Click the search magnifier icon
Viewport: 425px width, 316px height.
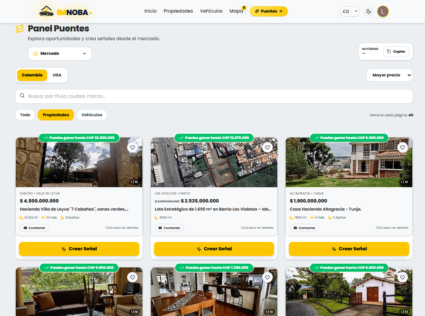point(22,96)
